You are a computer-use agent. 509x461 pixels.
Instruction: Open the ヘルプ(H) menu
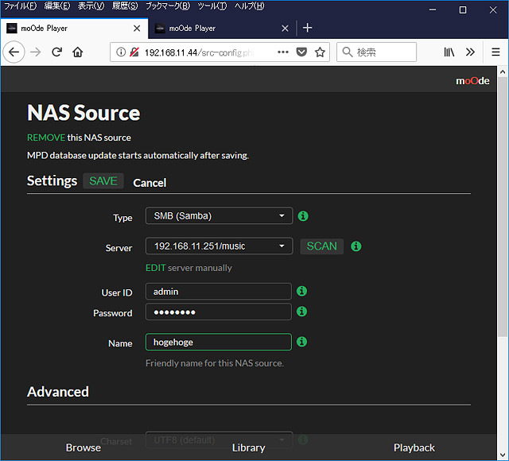tap(249, 6)
